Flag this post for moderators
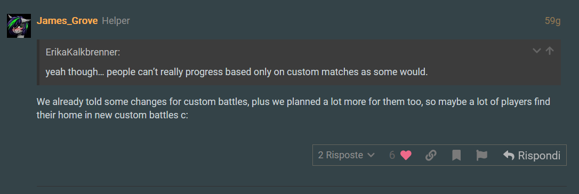 481,155
